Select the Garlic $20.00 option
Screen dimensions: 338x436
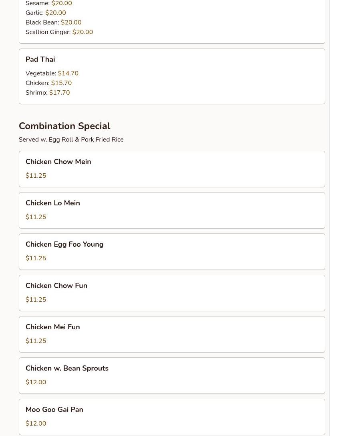[46, 13]
